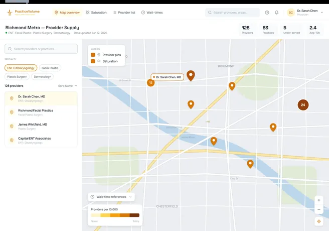Click the cluster marker labeled 12

click(x=150, y=82)
